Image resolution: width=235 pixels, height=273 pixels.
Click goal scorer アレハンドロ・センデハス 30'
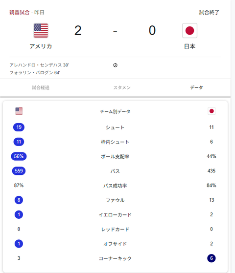39,65
